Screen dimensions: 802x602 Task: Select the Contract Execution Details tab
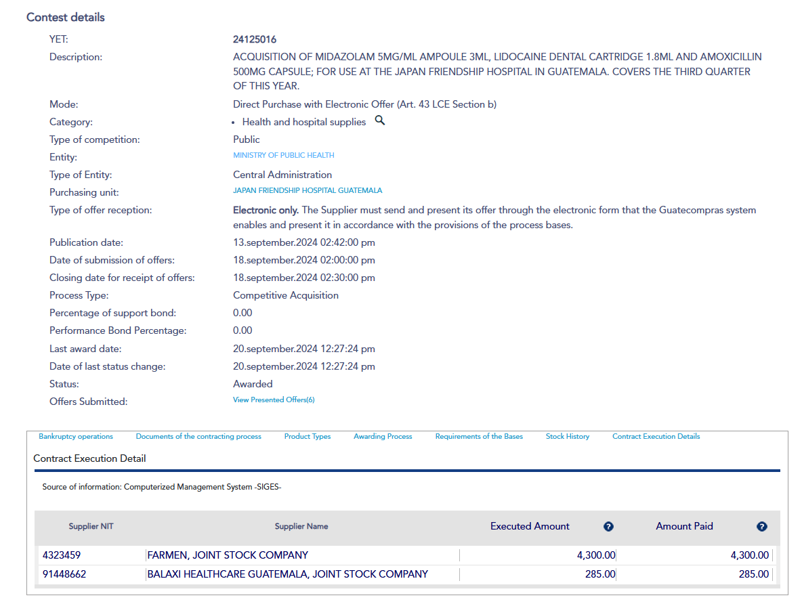click(656, 437)
